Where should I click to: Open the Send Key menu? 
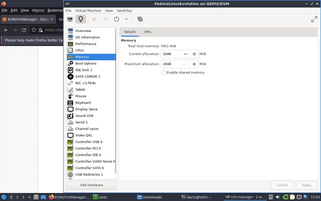point(124,11)
